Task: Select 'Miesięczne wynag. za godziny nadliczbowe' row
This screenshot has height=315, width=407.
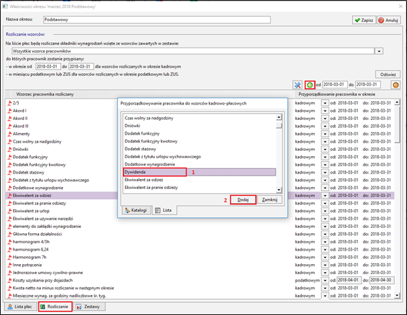Action: point(200,296)
